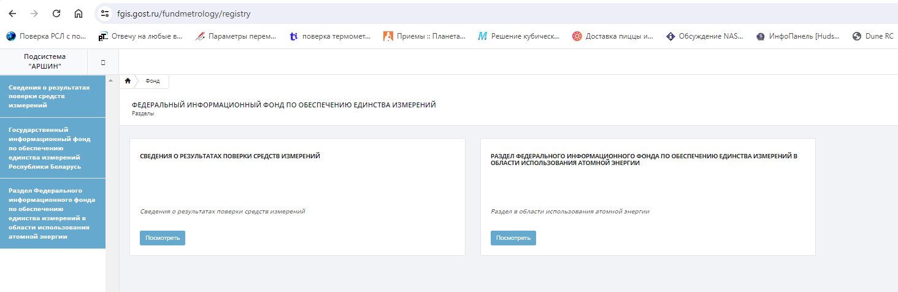Screen dimensions: 898x292
Task: Open 'ИнфоПанель [Huds...' bookmark
Action: pos(798,36)
